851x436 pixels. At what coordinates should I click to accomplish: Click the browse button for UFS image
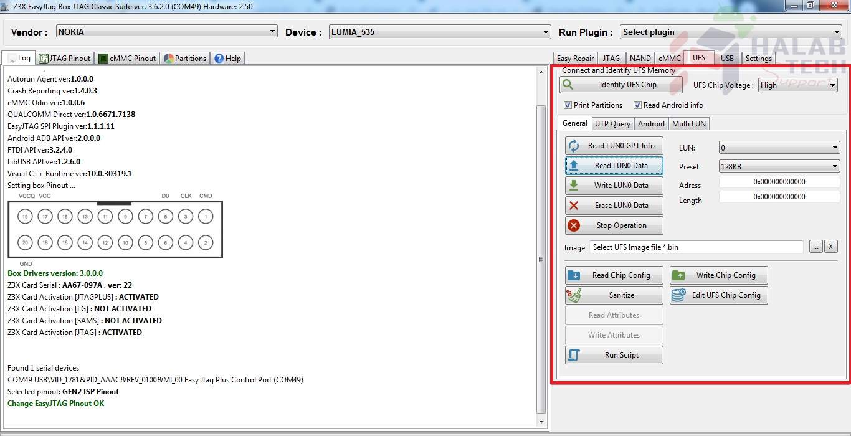point(816,247)
